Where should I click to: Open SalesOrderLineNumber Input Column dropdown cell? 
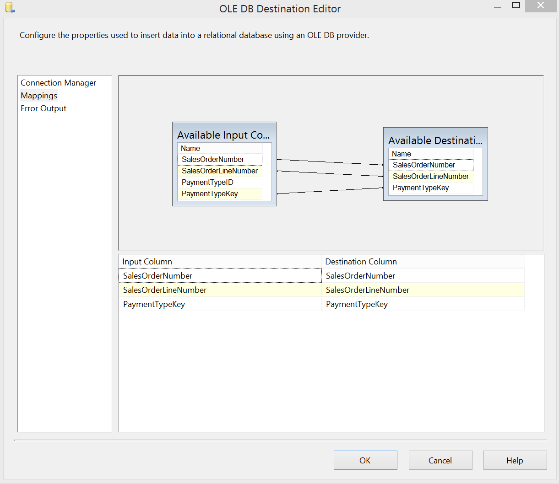220,290
